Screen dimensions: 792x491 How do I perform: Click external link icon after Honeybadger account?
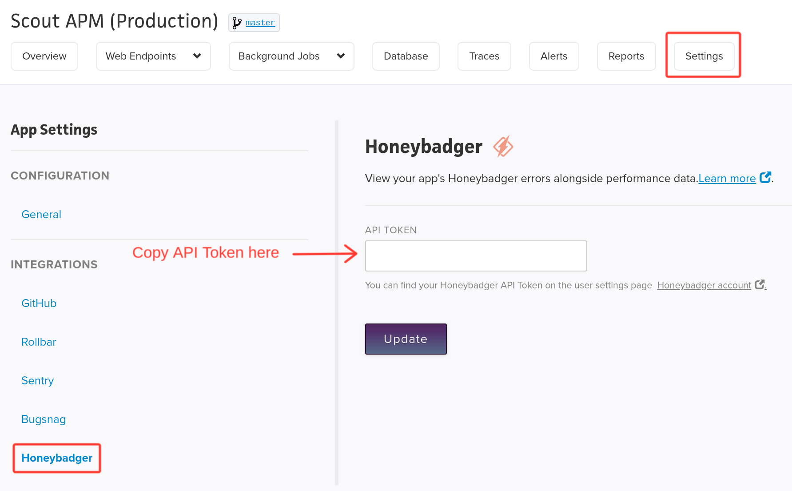[x=760, y=284]
